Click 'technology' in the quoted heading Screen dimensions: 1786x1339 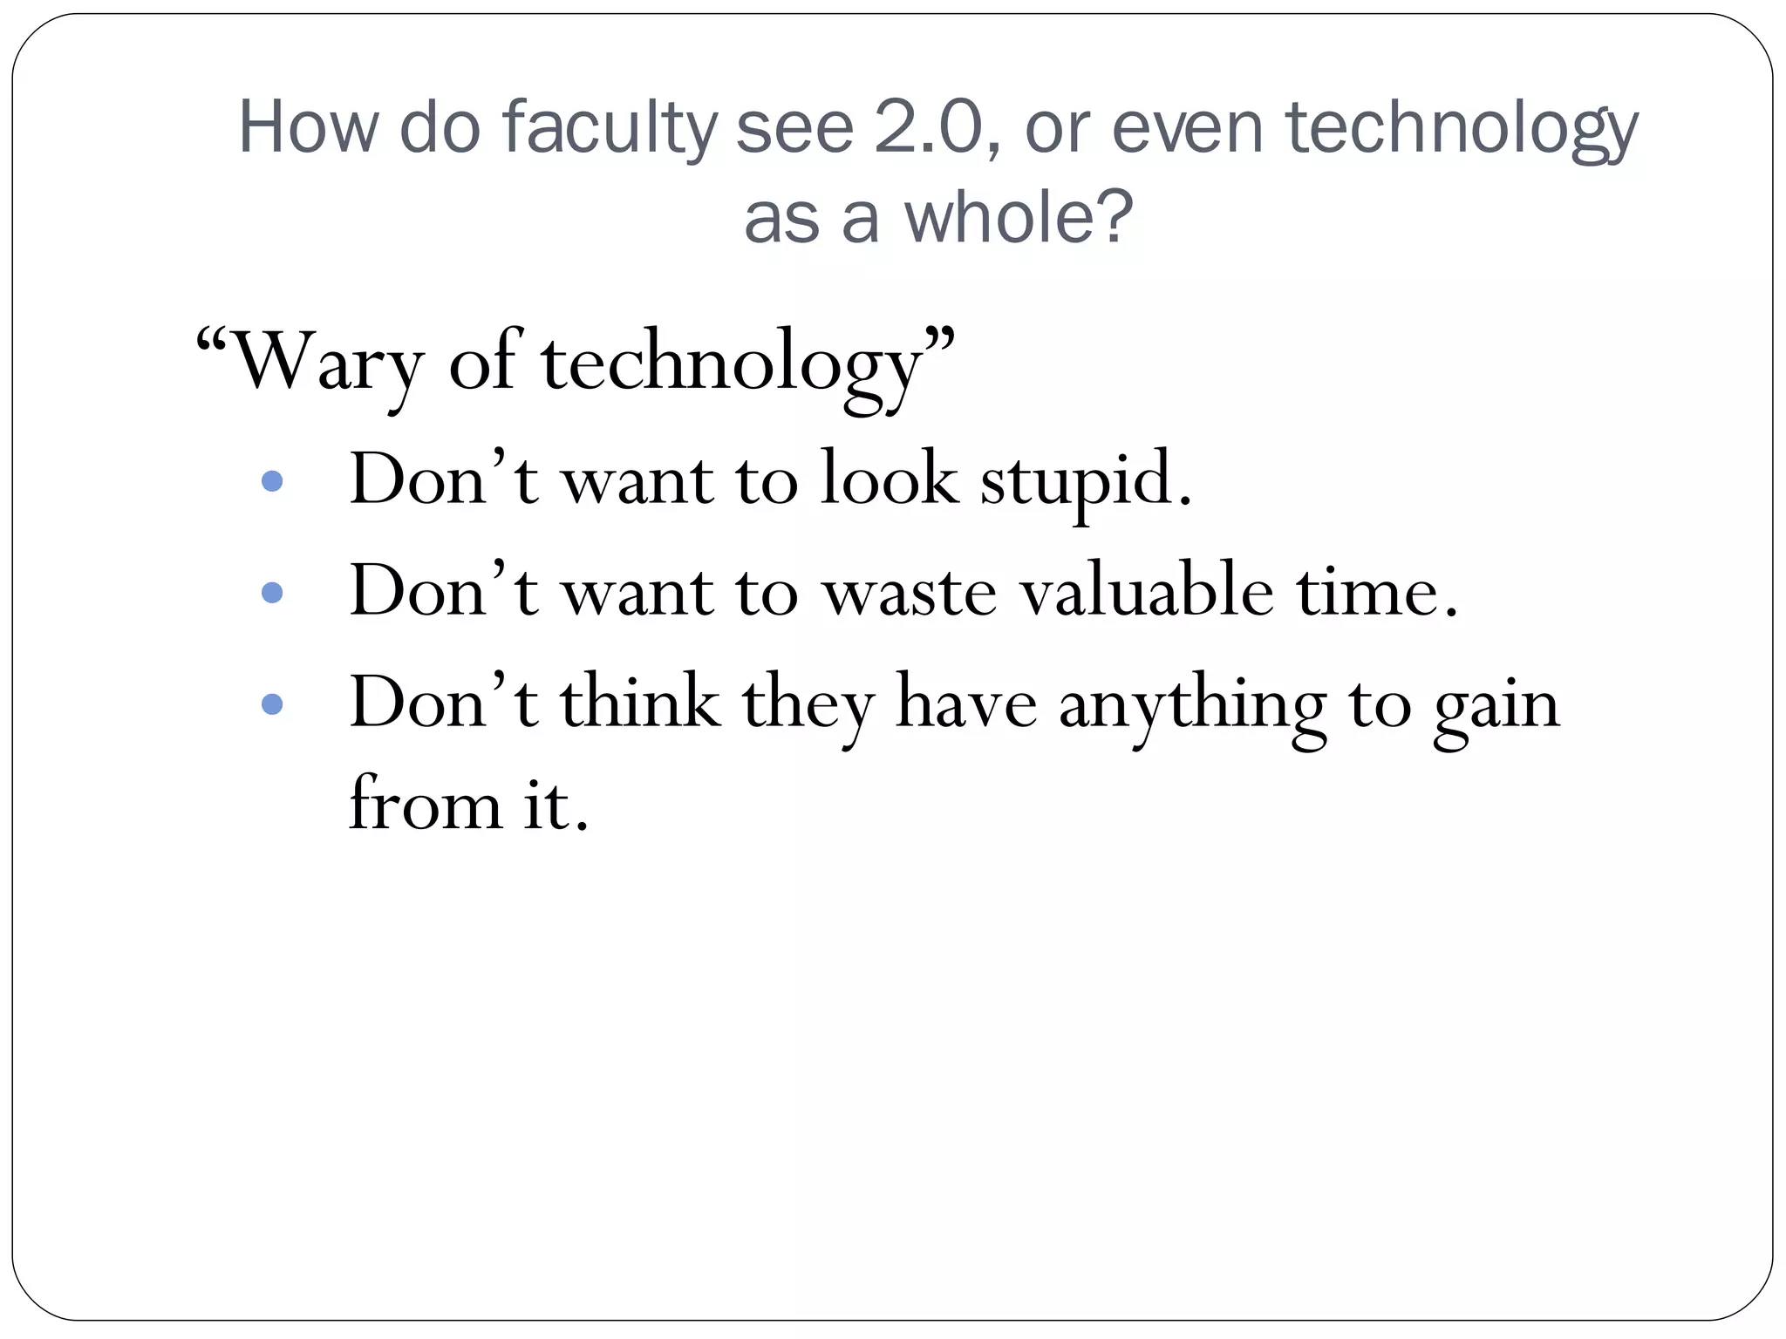731,364
